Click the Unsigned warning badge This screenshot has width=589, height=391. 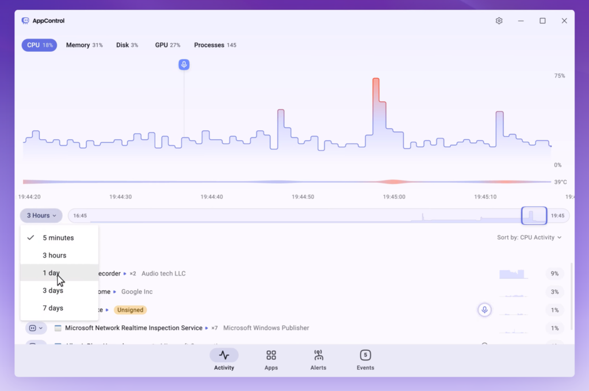pyautogui.click(x=130, y=310)
